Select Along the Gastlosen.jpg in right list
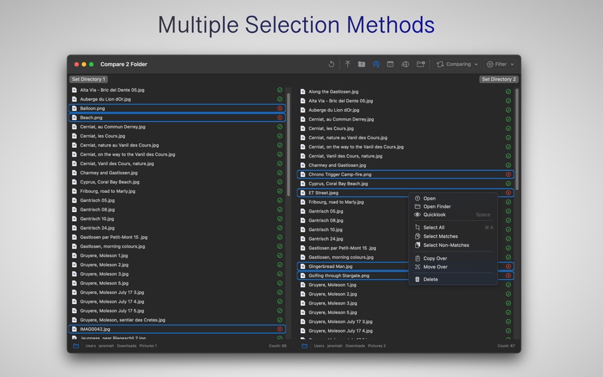 tap(406, 91)
